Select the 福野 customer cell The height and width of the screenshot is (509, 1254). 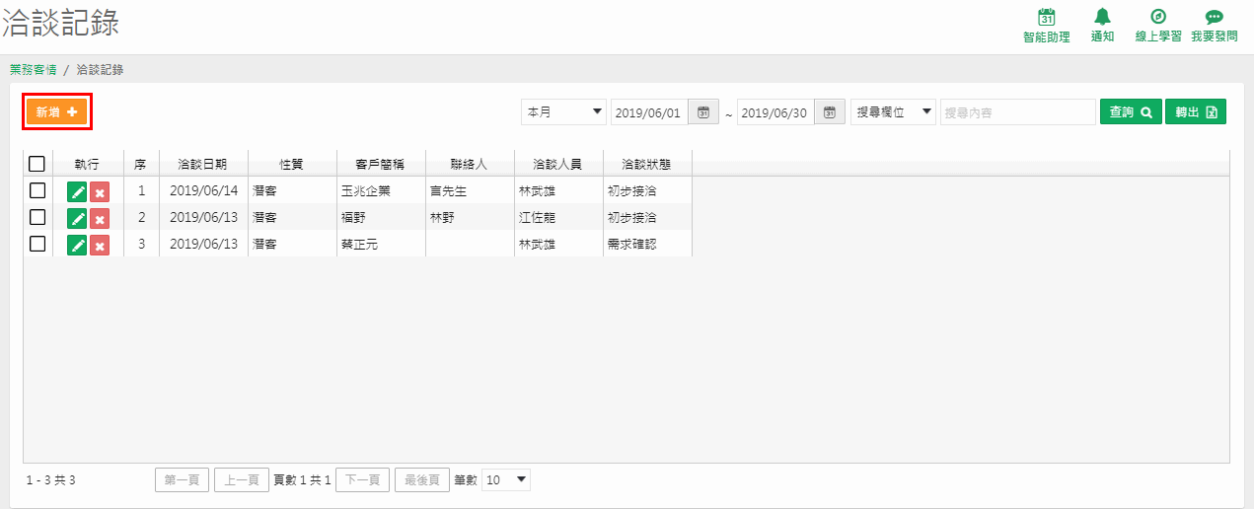(x=381, y=218)
